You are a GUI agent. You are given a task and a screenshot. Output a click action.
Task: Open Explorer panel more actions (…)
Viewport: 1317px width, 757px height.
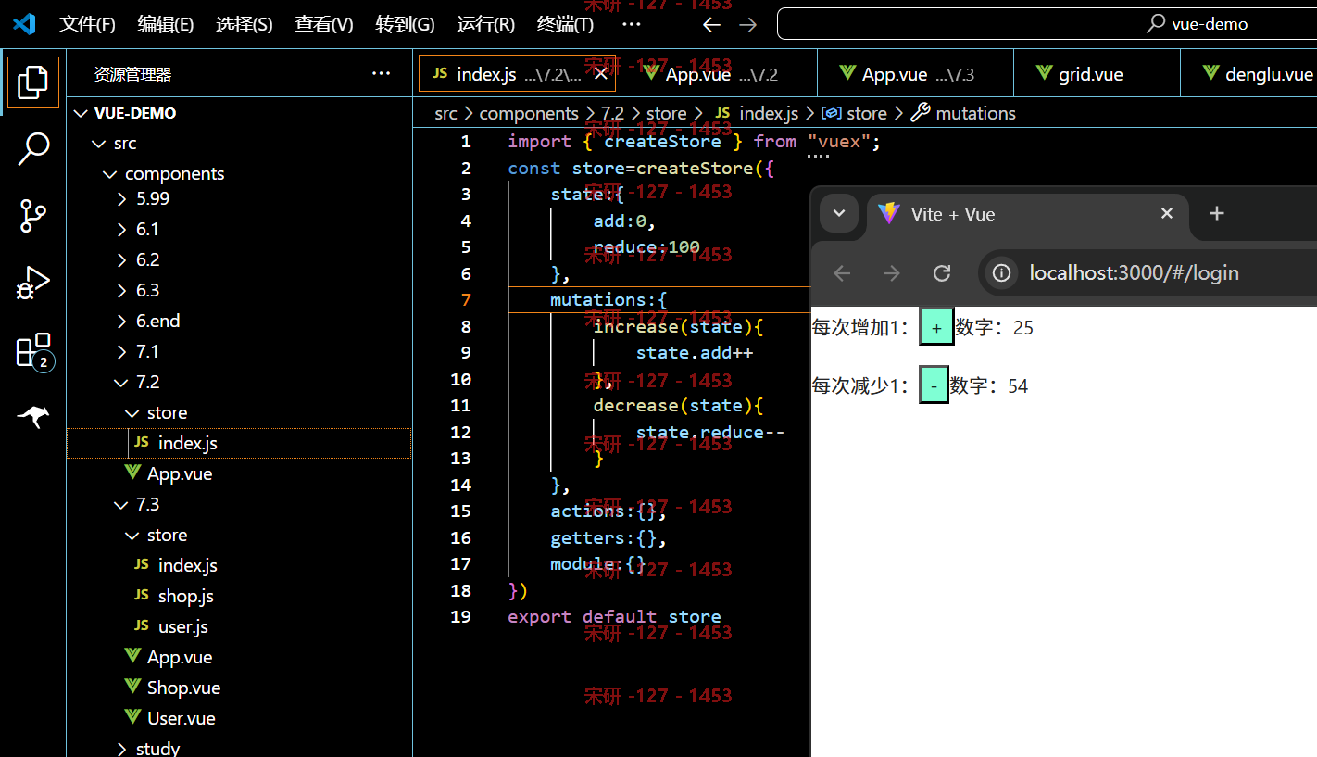coord(381,73)
